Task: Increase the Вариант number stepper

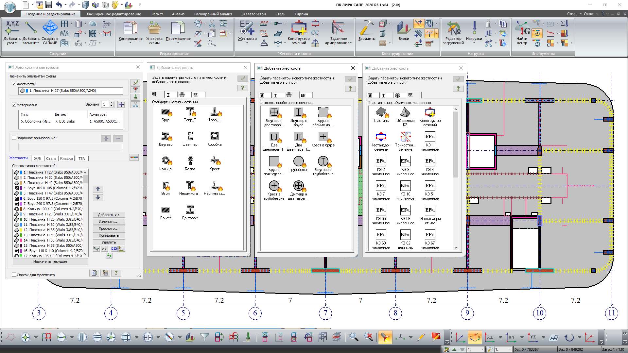Action: coord(112,103)
